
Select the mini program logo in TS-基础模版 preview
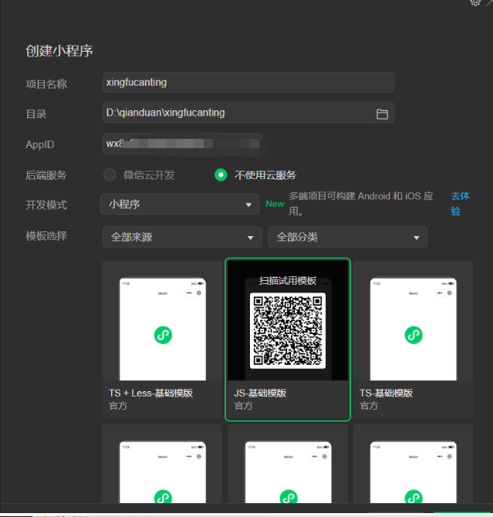[414, 335]
